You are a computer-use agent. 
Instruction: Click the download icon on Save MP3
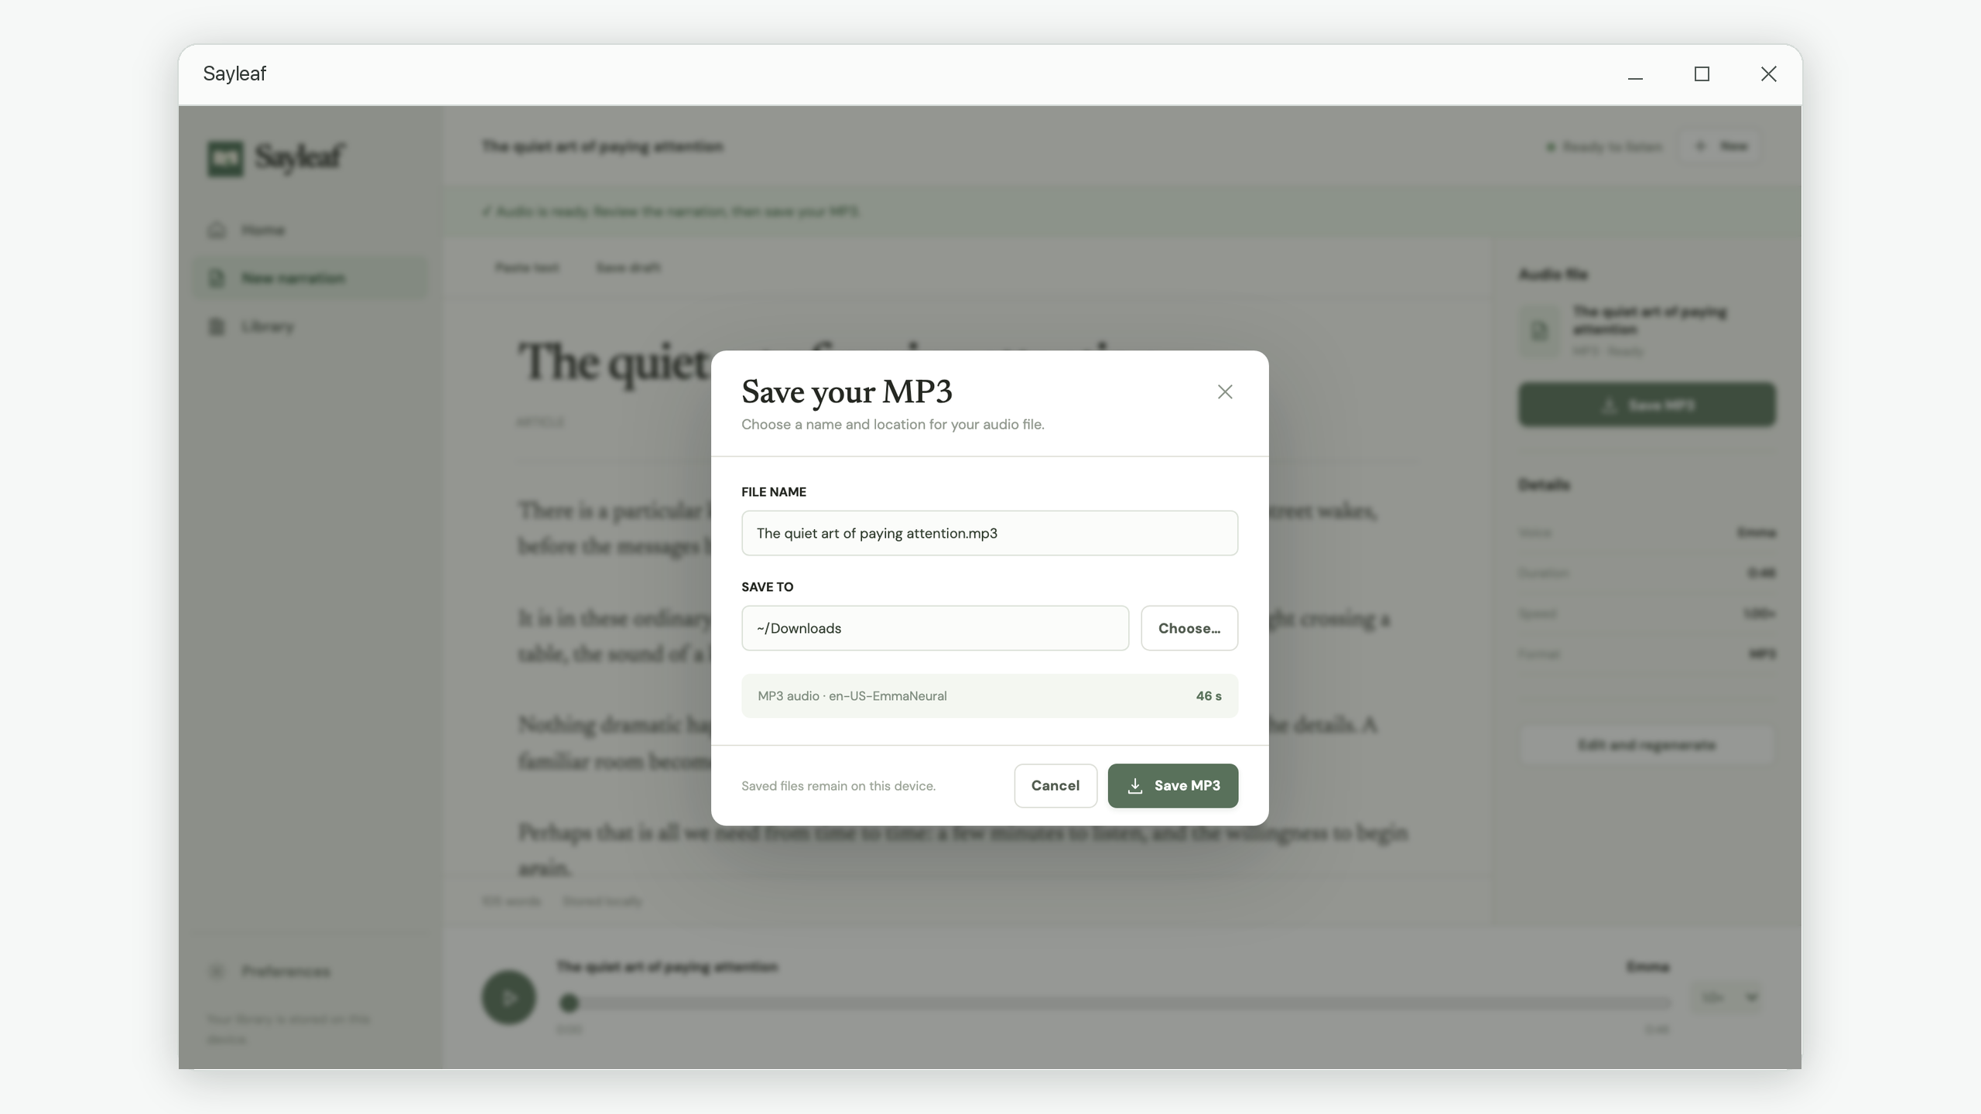click(x=1134, y=786)
